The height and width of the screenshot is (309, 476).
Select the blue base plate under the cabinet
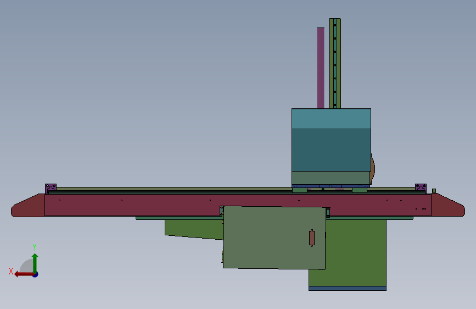(348, 288)
